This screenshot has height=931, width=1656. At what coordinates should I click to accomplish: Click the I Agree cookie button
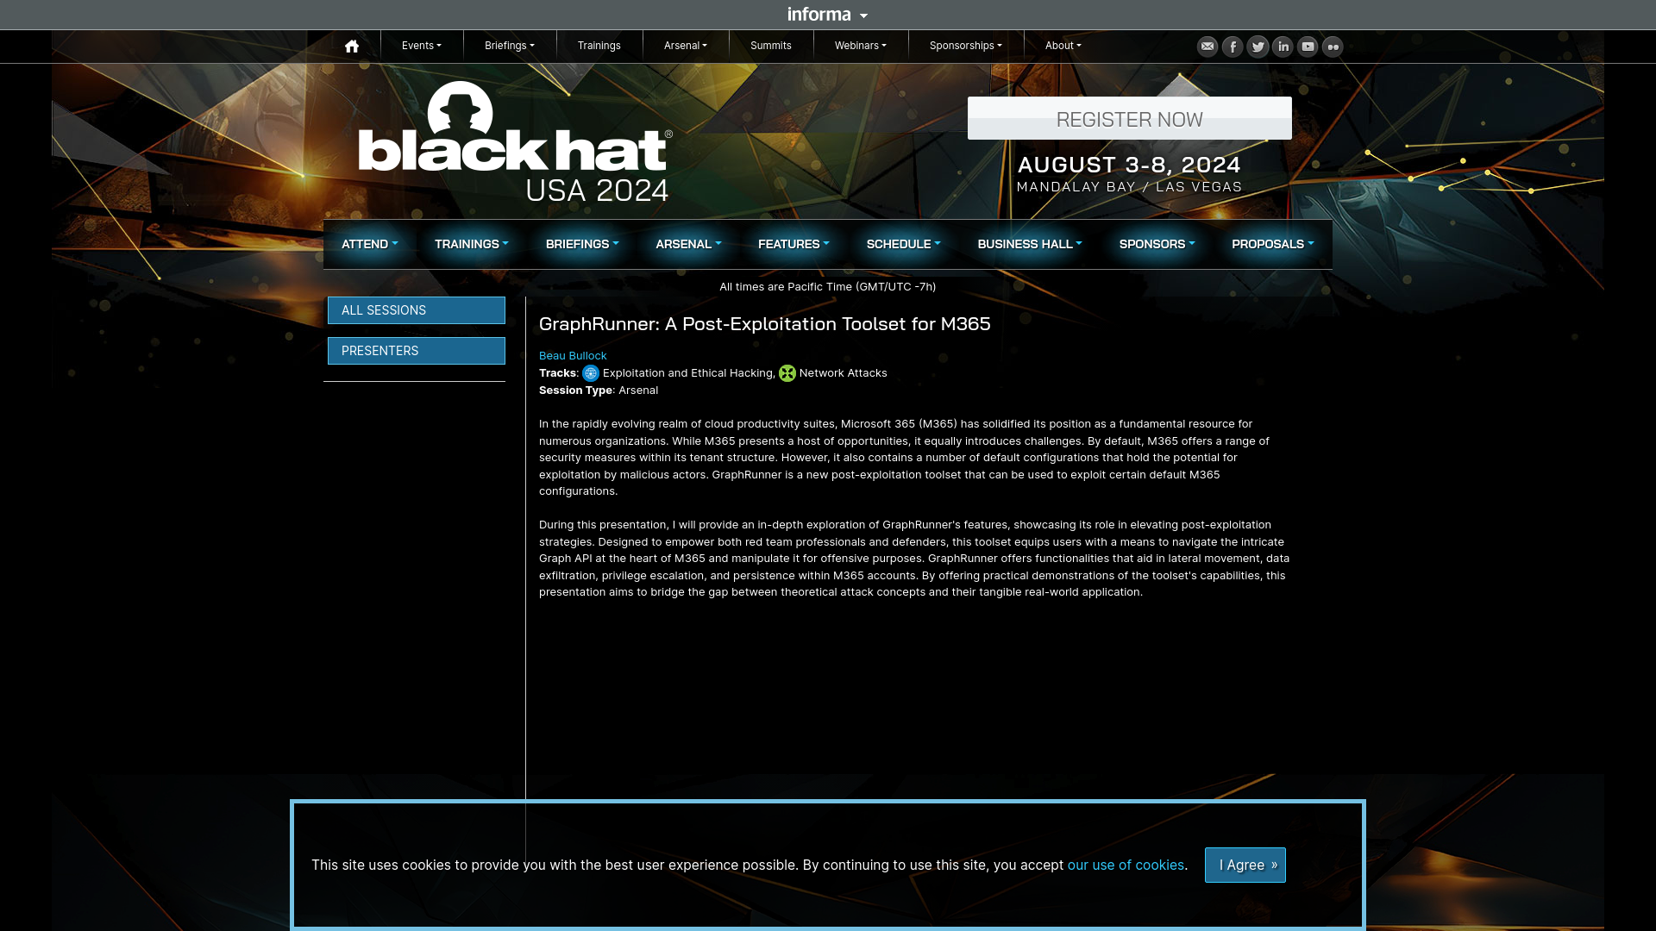1245,865
